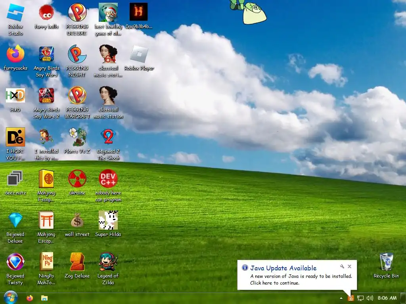
Task: Select the best bowling game icon
Action: 108,19
